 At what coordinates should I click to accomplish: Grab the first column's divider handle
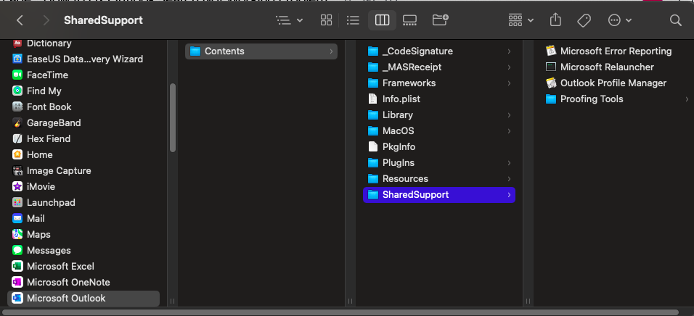172,301
